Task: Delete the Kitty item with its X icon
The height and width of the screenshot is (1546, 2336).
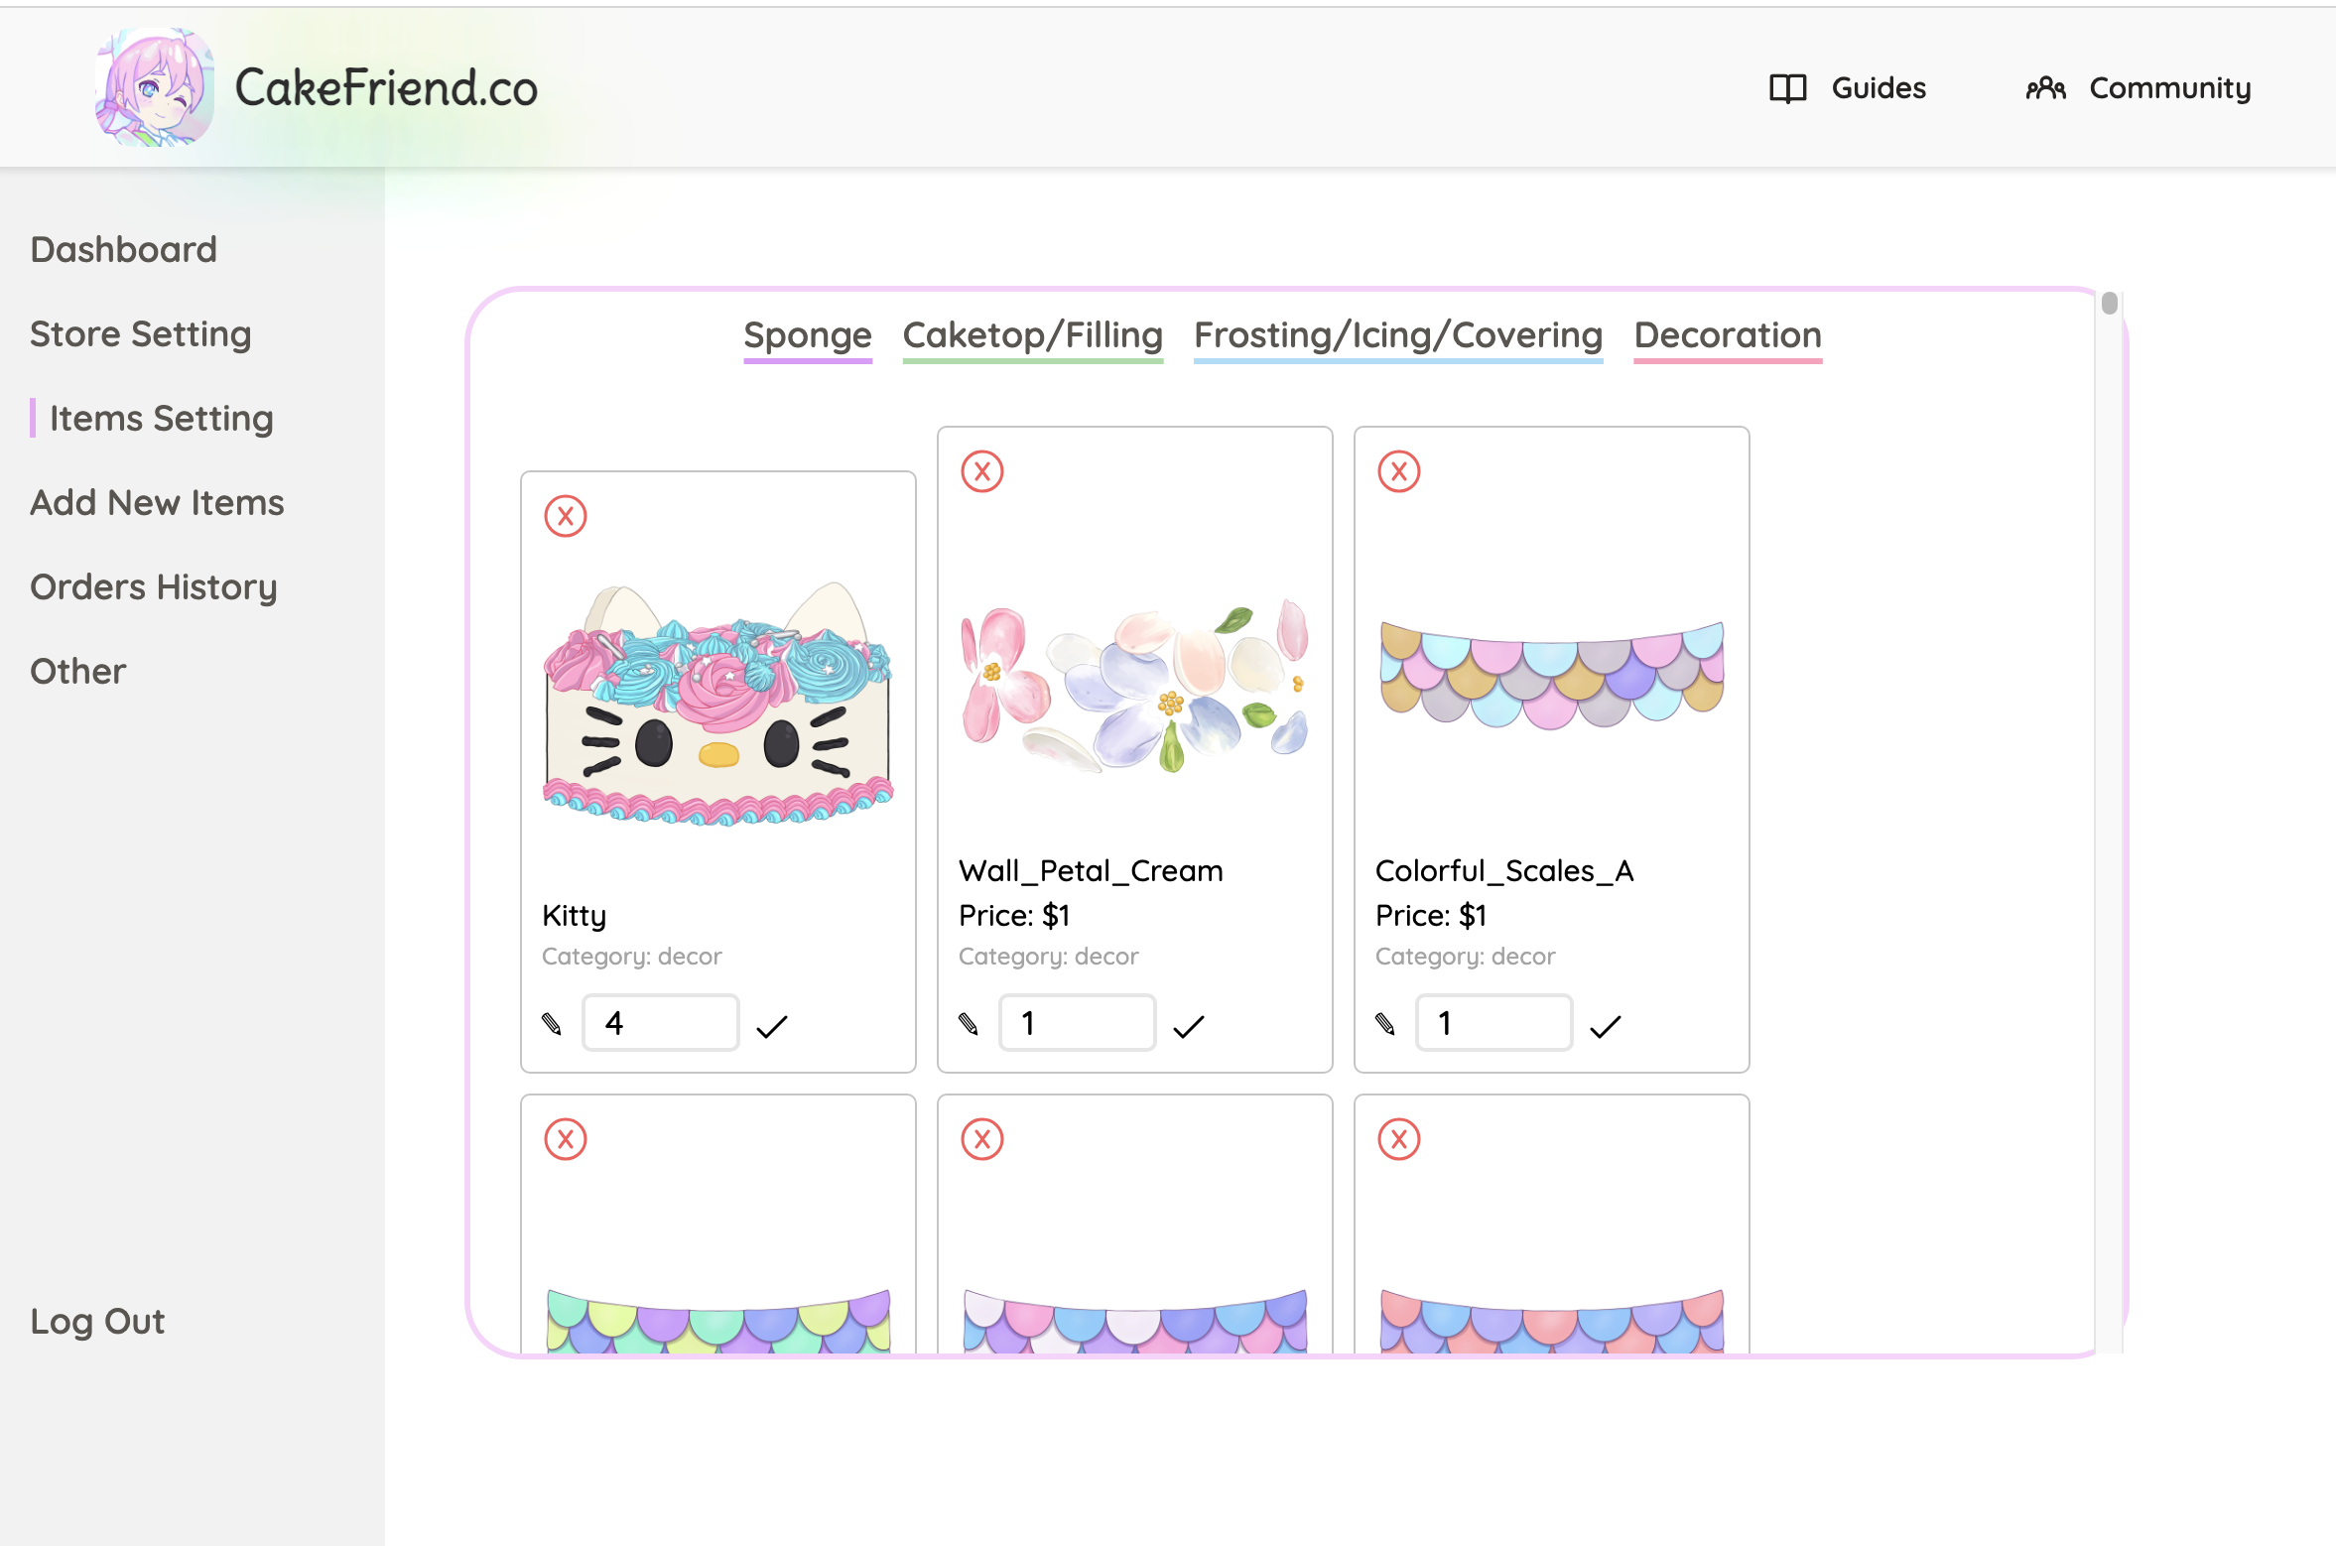Action: click(566, 515)
